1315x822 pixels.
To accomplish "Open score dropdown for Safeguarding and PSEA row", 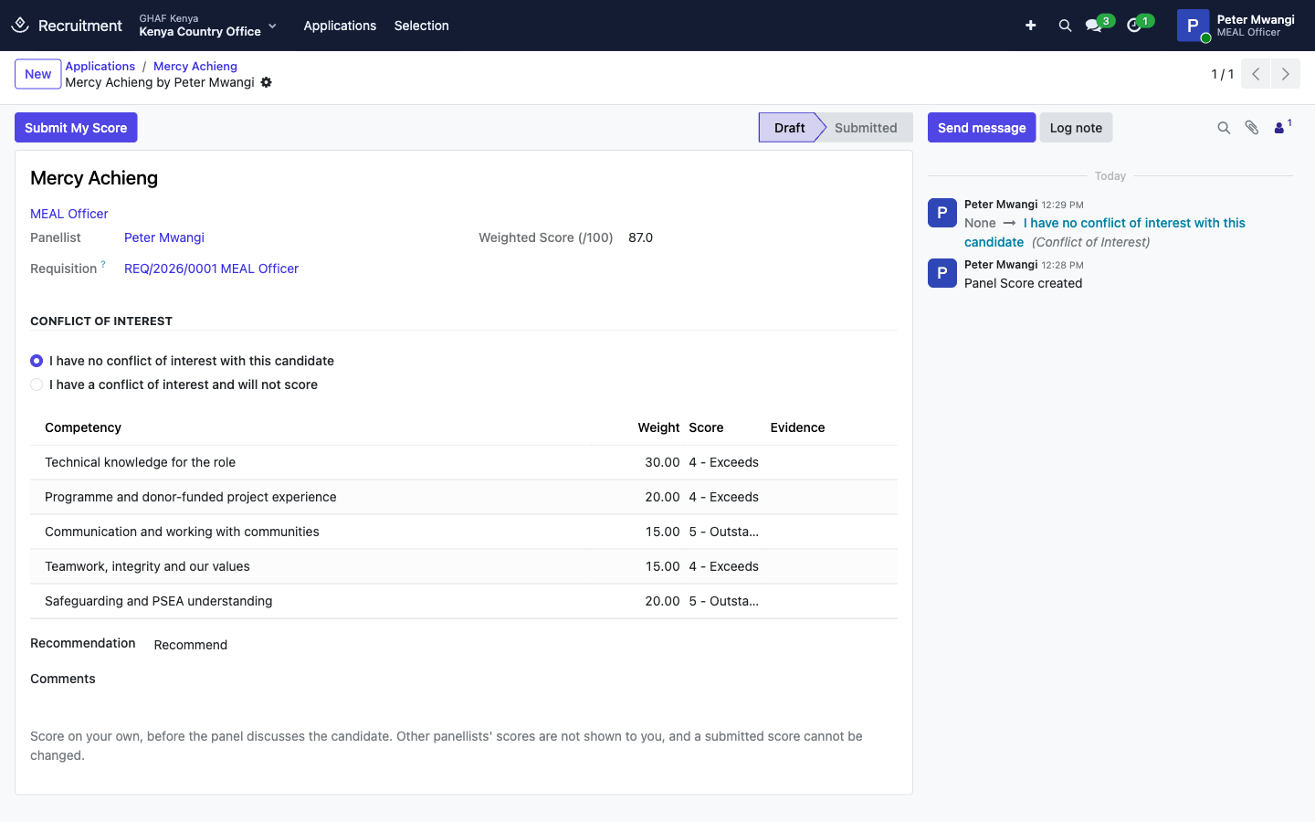I will pyautogui.click(x=724, y=601).
